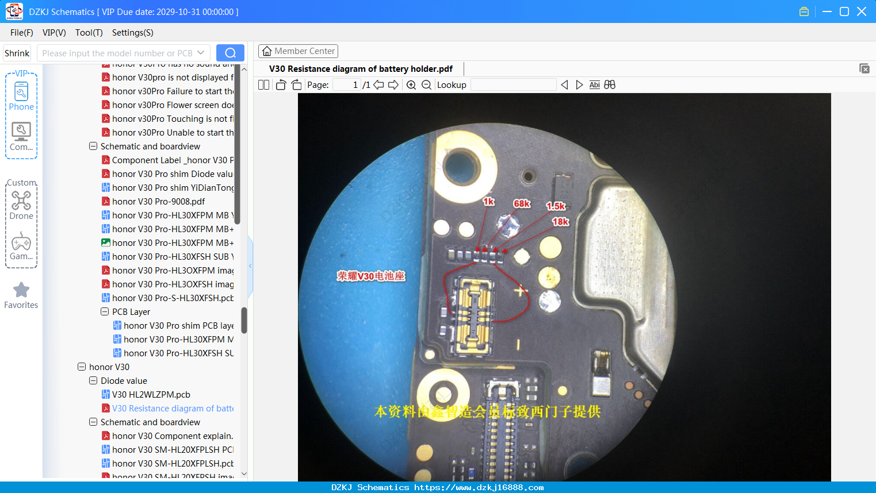Collapse the 'Diode value' tree node
The height and width of the screenshot is (493, 876).
click(93, 381)
